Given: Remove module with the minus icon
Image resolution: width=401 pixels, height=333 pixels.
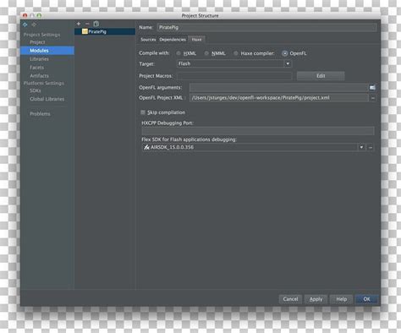Looking at the screenshot, I should coord(87,24).
